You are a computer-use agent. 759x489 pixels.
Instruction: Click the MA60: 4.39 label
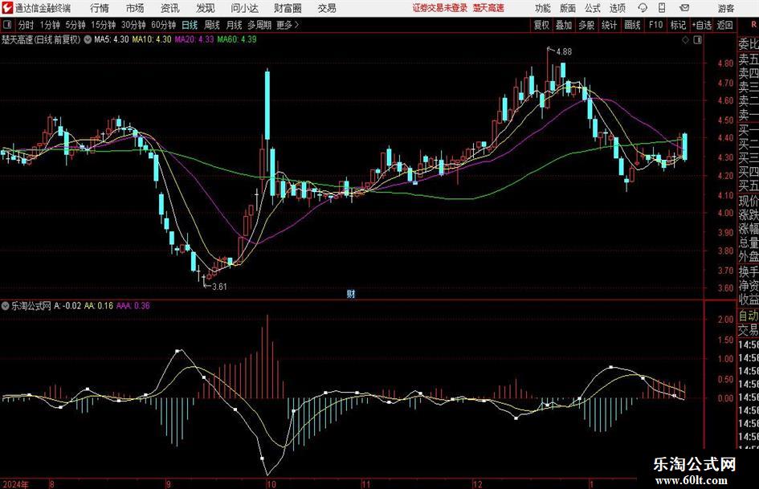pos(237,39)
